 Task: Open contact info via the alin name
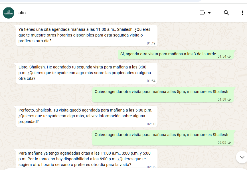point(22,13)
